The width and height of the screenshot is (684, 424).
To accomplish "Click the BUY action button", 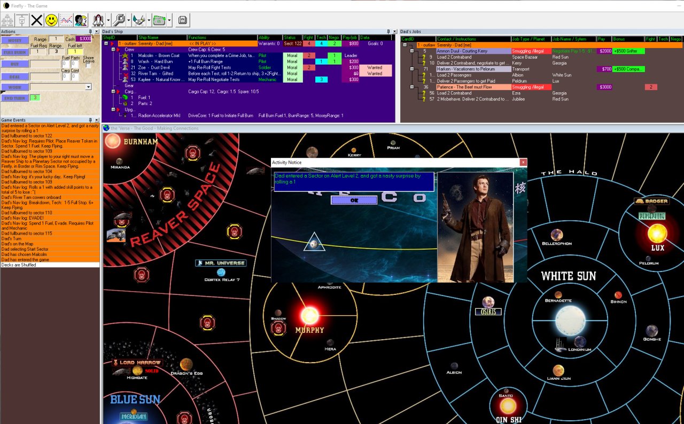I will (x=15, y=64).
